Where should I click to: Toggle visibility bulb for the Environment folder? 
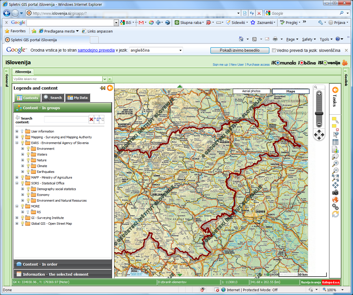click(x=28, y=149)
